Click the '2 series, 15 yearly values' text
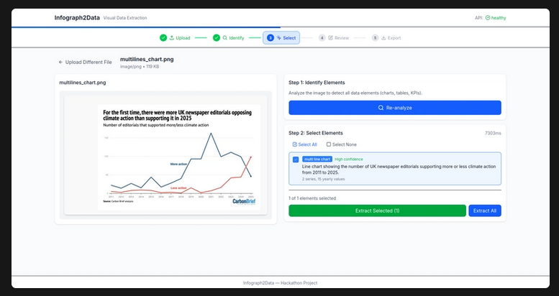Viewport: 559px width, 296px height. (x=323, y=179)
